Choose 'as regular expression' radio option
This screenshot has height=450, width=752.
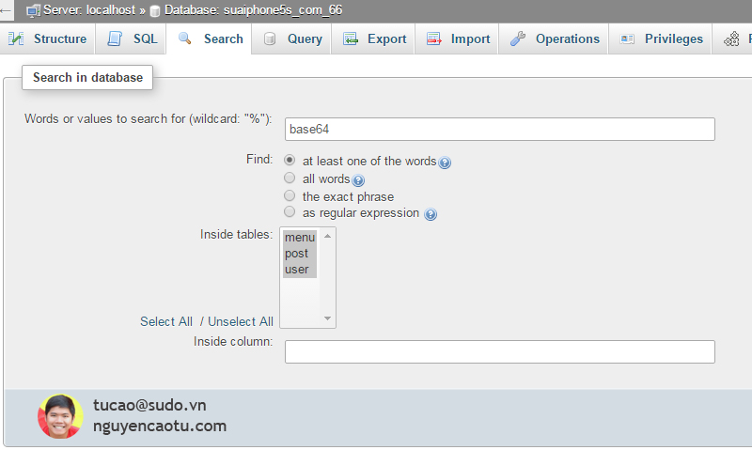(x=290, y=211)
